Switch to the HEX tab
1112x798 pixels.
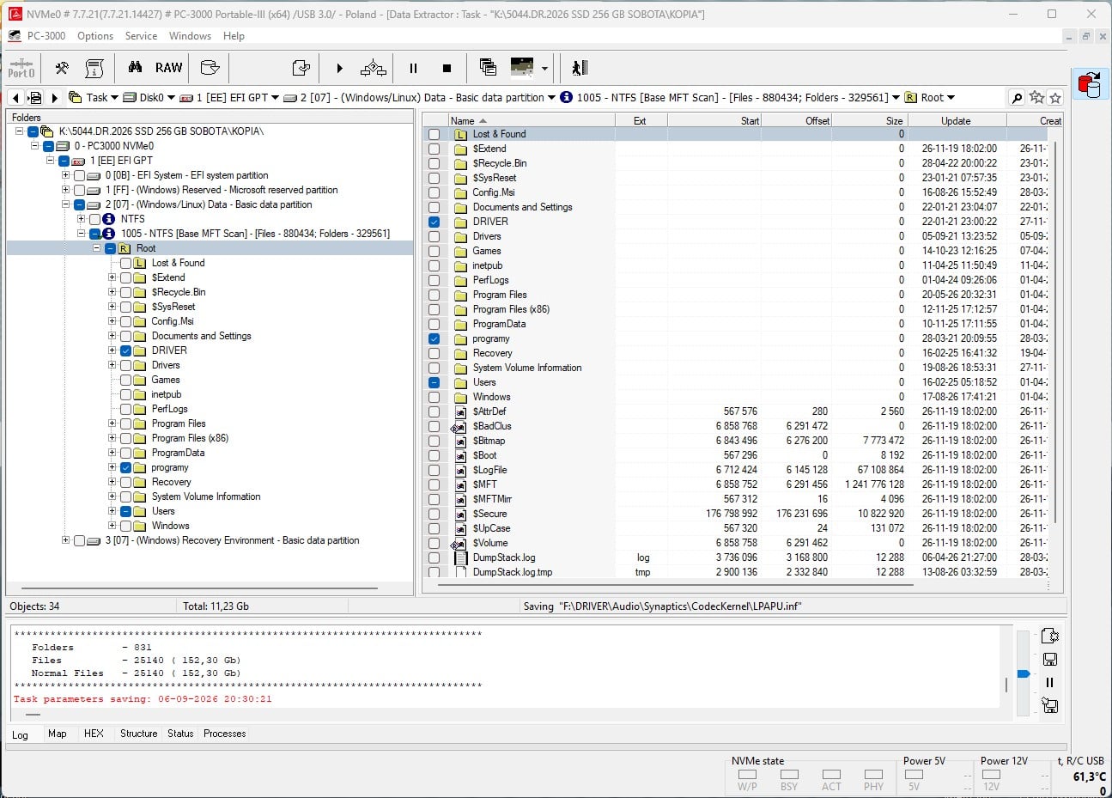click(94, 734)
